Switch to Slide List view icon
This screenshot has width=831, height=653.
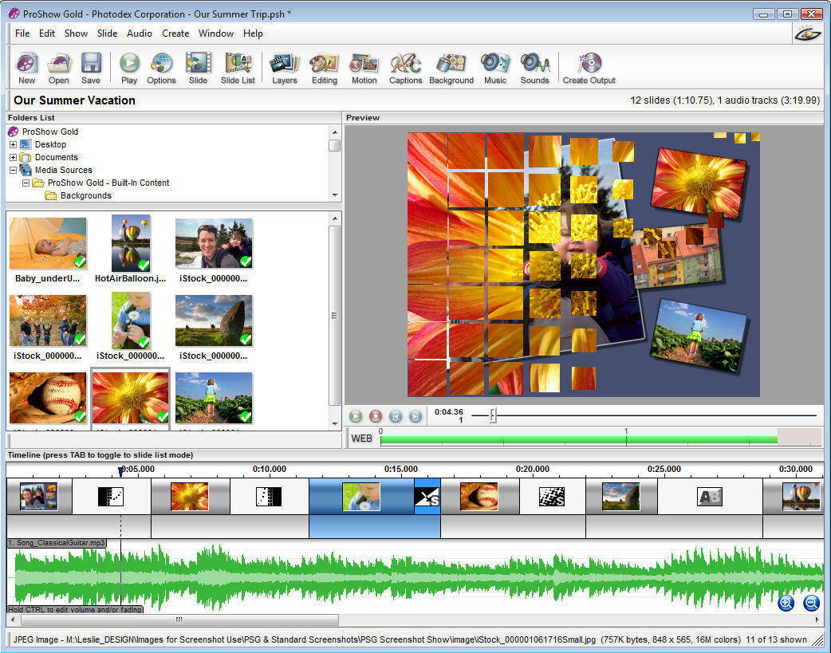(x=238, y=68)
